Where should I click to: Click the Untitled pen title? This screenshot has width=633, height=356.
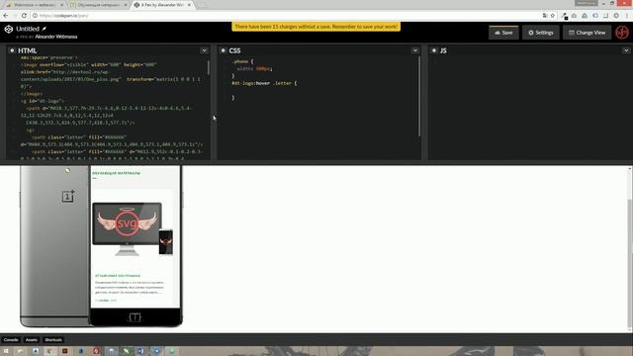coord(28,29)
